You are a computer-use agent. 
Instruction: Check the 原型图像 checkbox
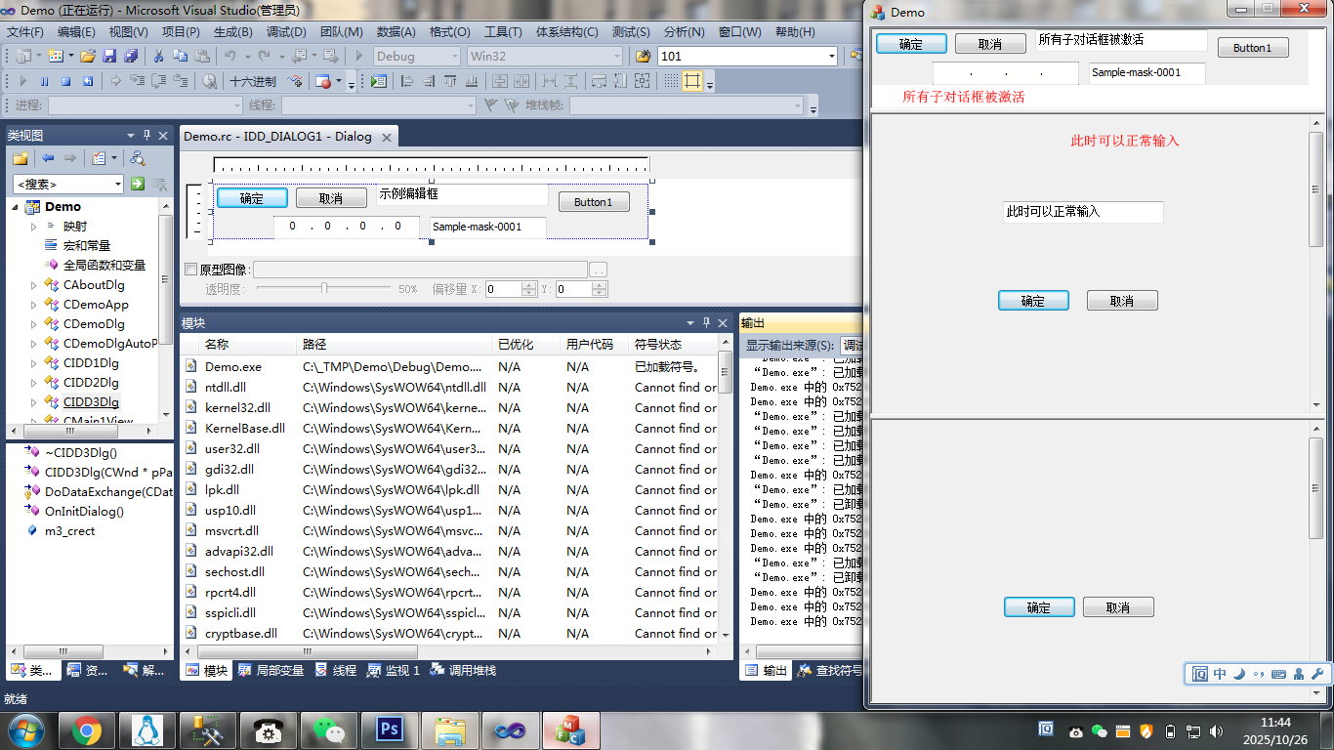[190, 270]
